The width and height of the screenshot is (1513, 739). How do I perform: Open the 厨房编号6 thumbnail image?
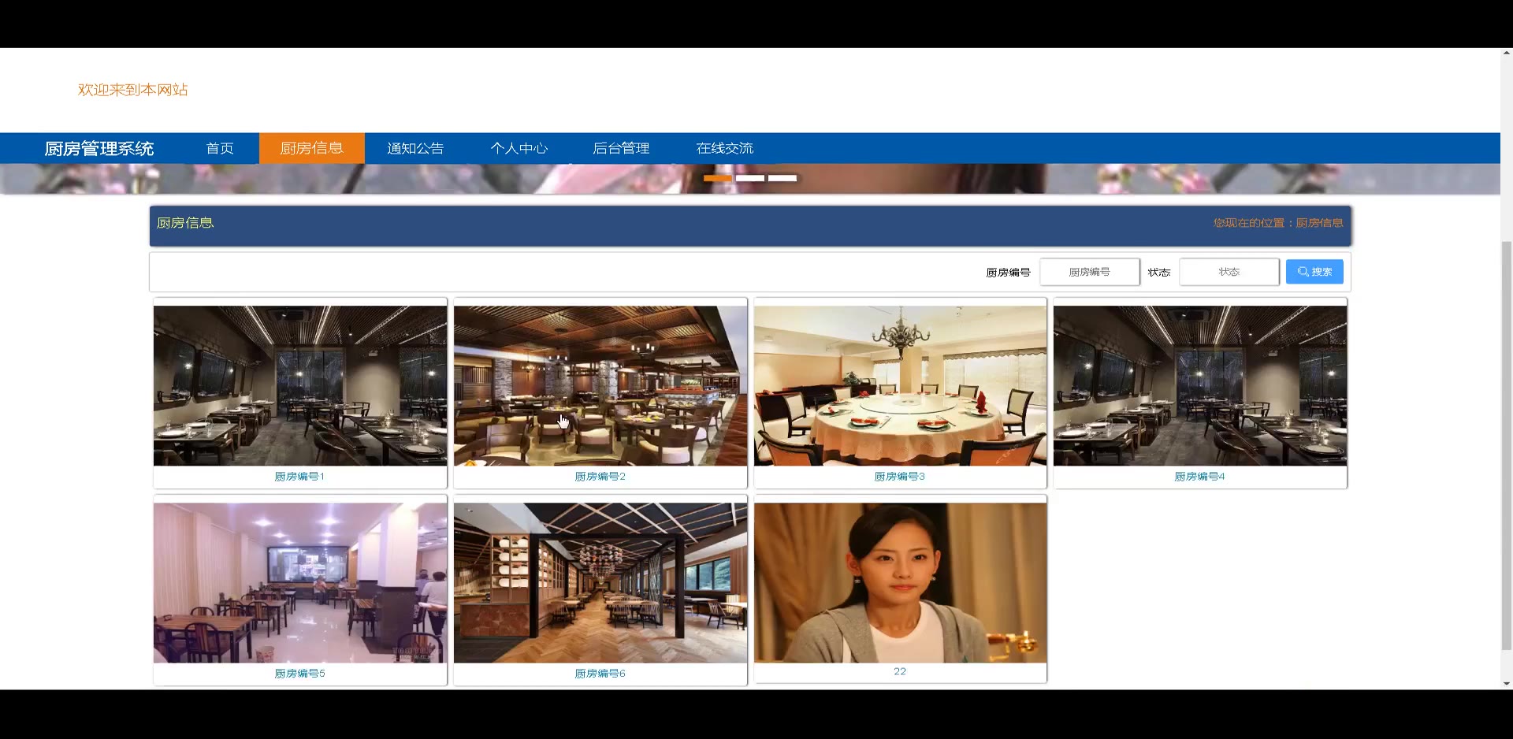click(x=600, y=583)
